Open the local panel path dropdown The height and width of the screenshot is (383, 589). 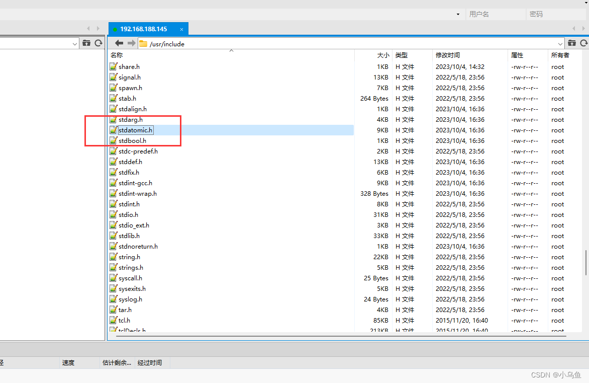pyautogui.click(x=74, y=43)
